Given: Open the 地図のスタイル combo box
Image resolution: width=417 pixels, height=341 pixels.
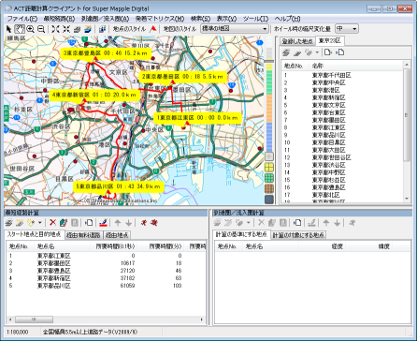Looking at the screenshot, I should (x=235, y=29).
